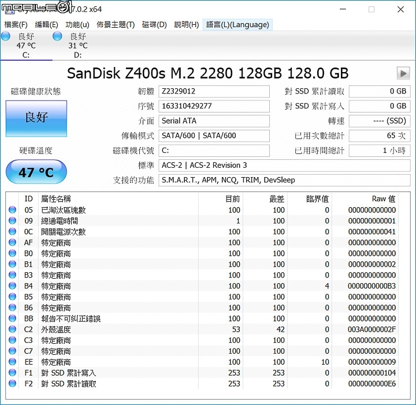Screen dimensions: 416x405
Task: Open the 語言(L)(Language) menu
Action: pyautogui.click(x=237, y=25)
